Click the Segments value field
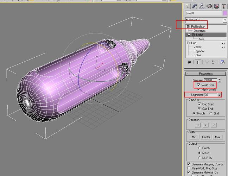Screen dimensions: 228x176 (211, 95)
